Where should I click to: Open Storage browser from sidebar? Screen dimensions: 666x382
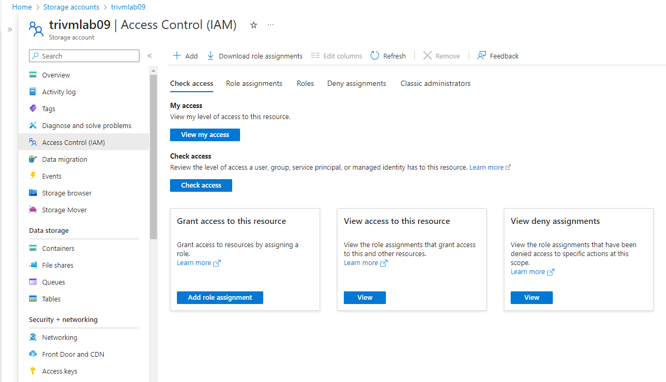[x=66, y=193]
